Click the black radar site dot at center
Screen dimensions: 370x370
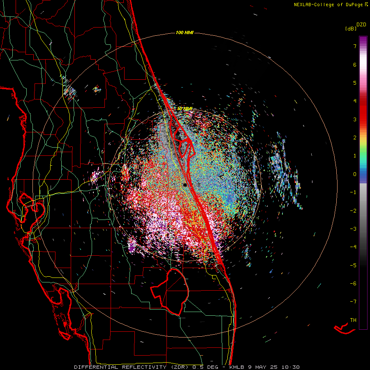coord(185,185)
